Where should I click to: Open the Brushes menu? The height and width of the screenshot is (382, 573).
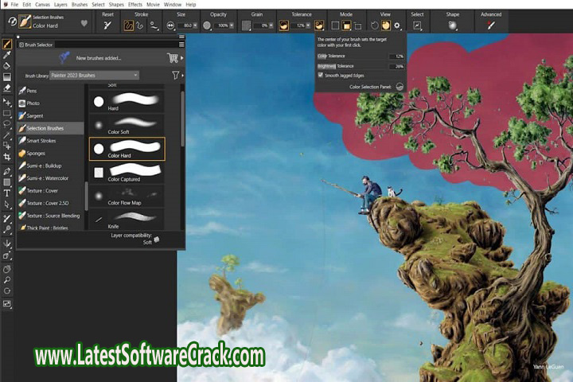coord(80,5)
